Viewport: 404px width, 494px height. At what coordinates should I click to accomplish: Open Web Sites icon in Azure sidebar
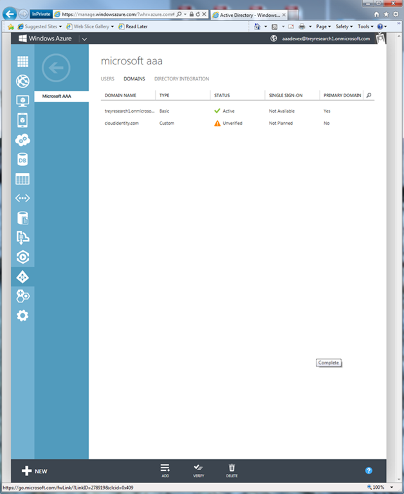(x=23, y=81)
